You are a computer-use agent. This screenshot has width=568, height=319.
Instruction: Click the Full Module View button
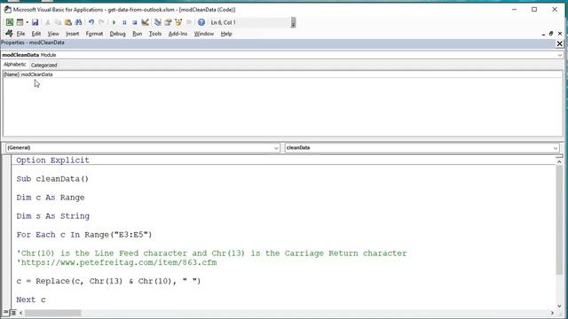[x=13, y=312]
